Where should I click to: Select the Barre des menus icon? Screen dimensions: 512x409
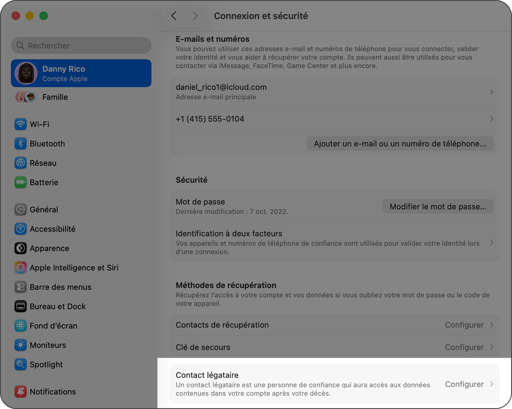click(20, 287)
